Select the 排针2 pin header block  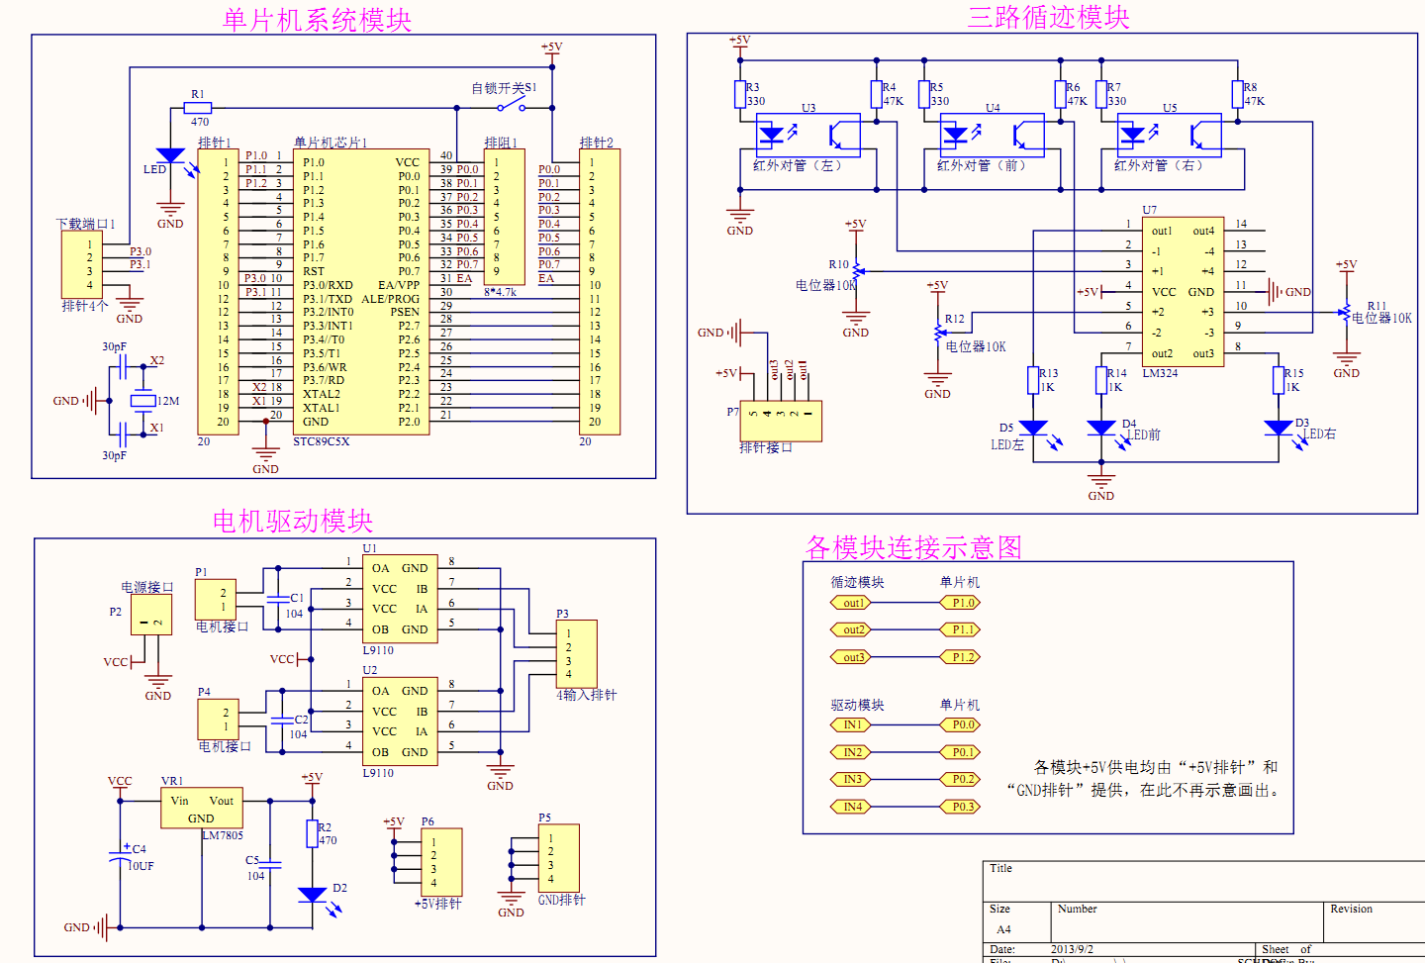[600, 292]
